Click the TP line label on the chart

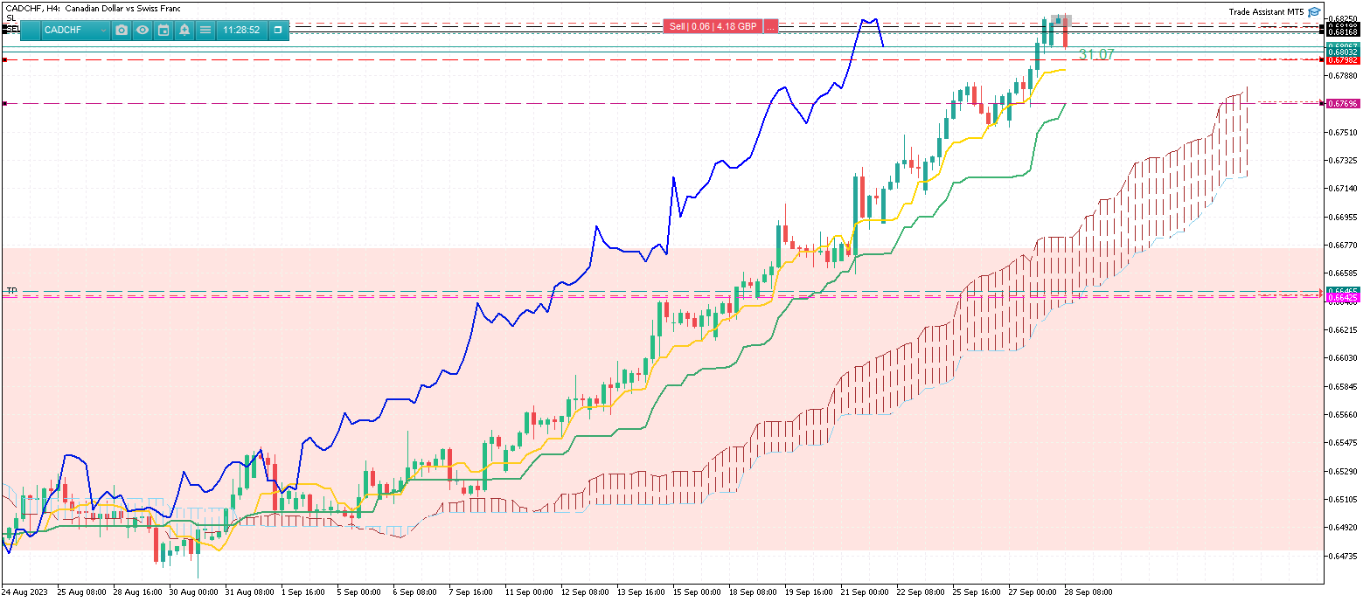pyautogui.click(x=11, y=290)
